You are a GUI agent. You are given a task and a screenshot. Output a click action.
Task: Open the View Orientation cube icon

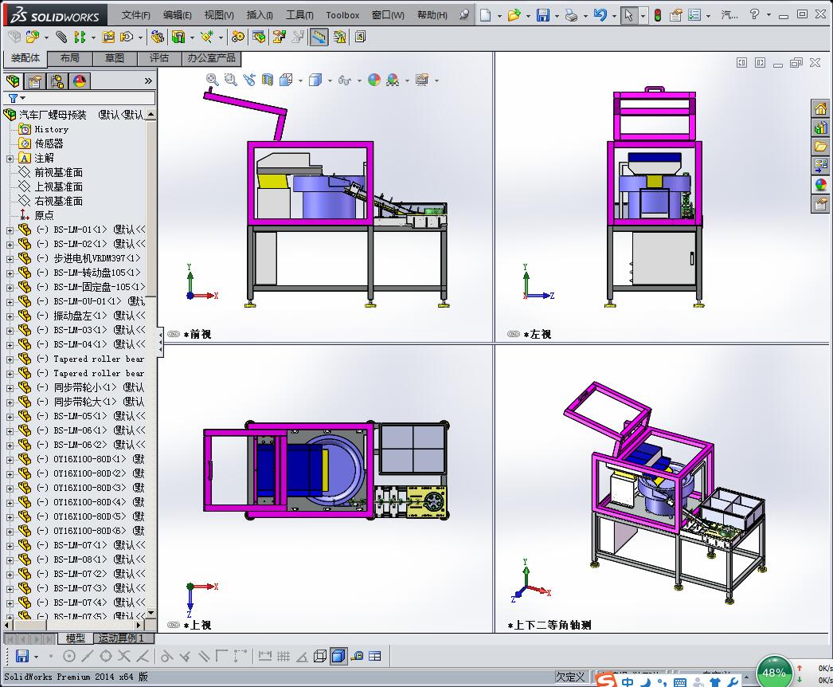[x=287, y=80]
